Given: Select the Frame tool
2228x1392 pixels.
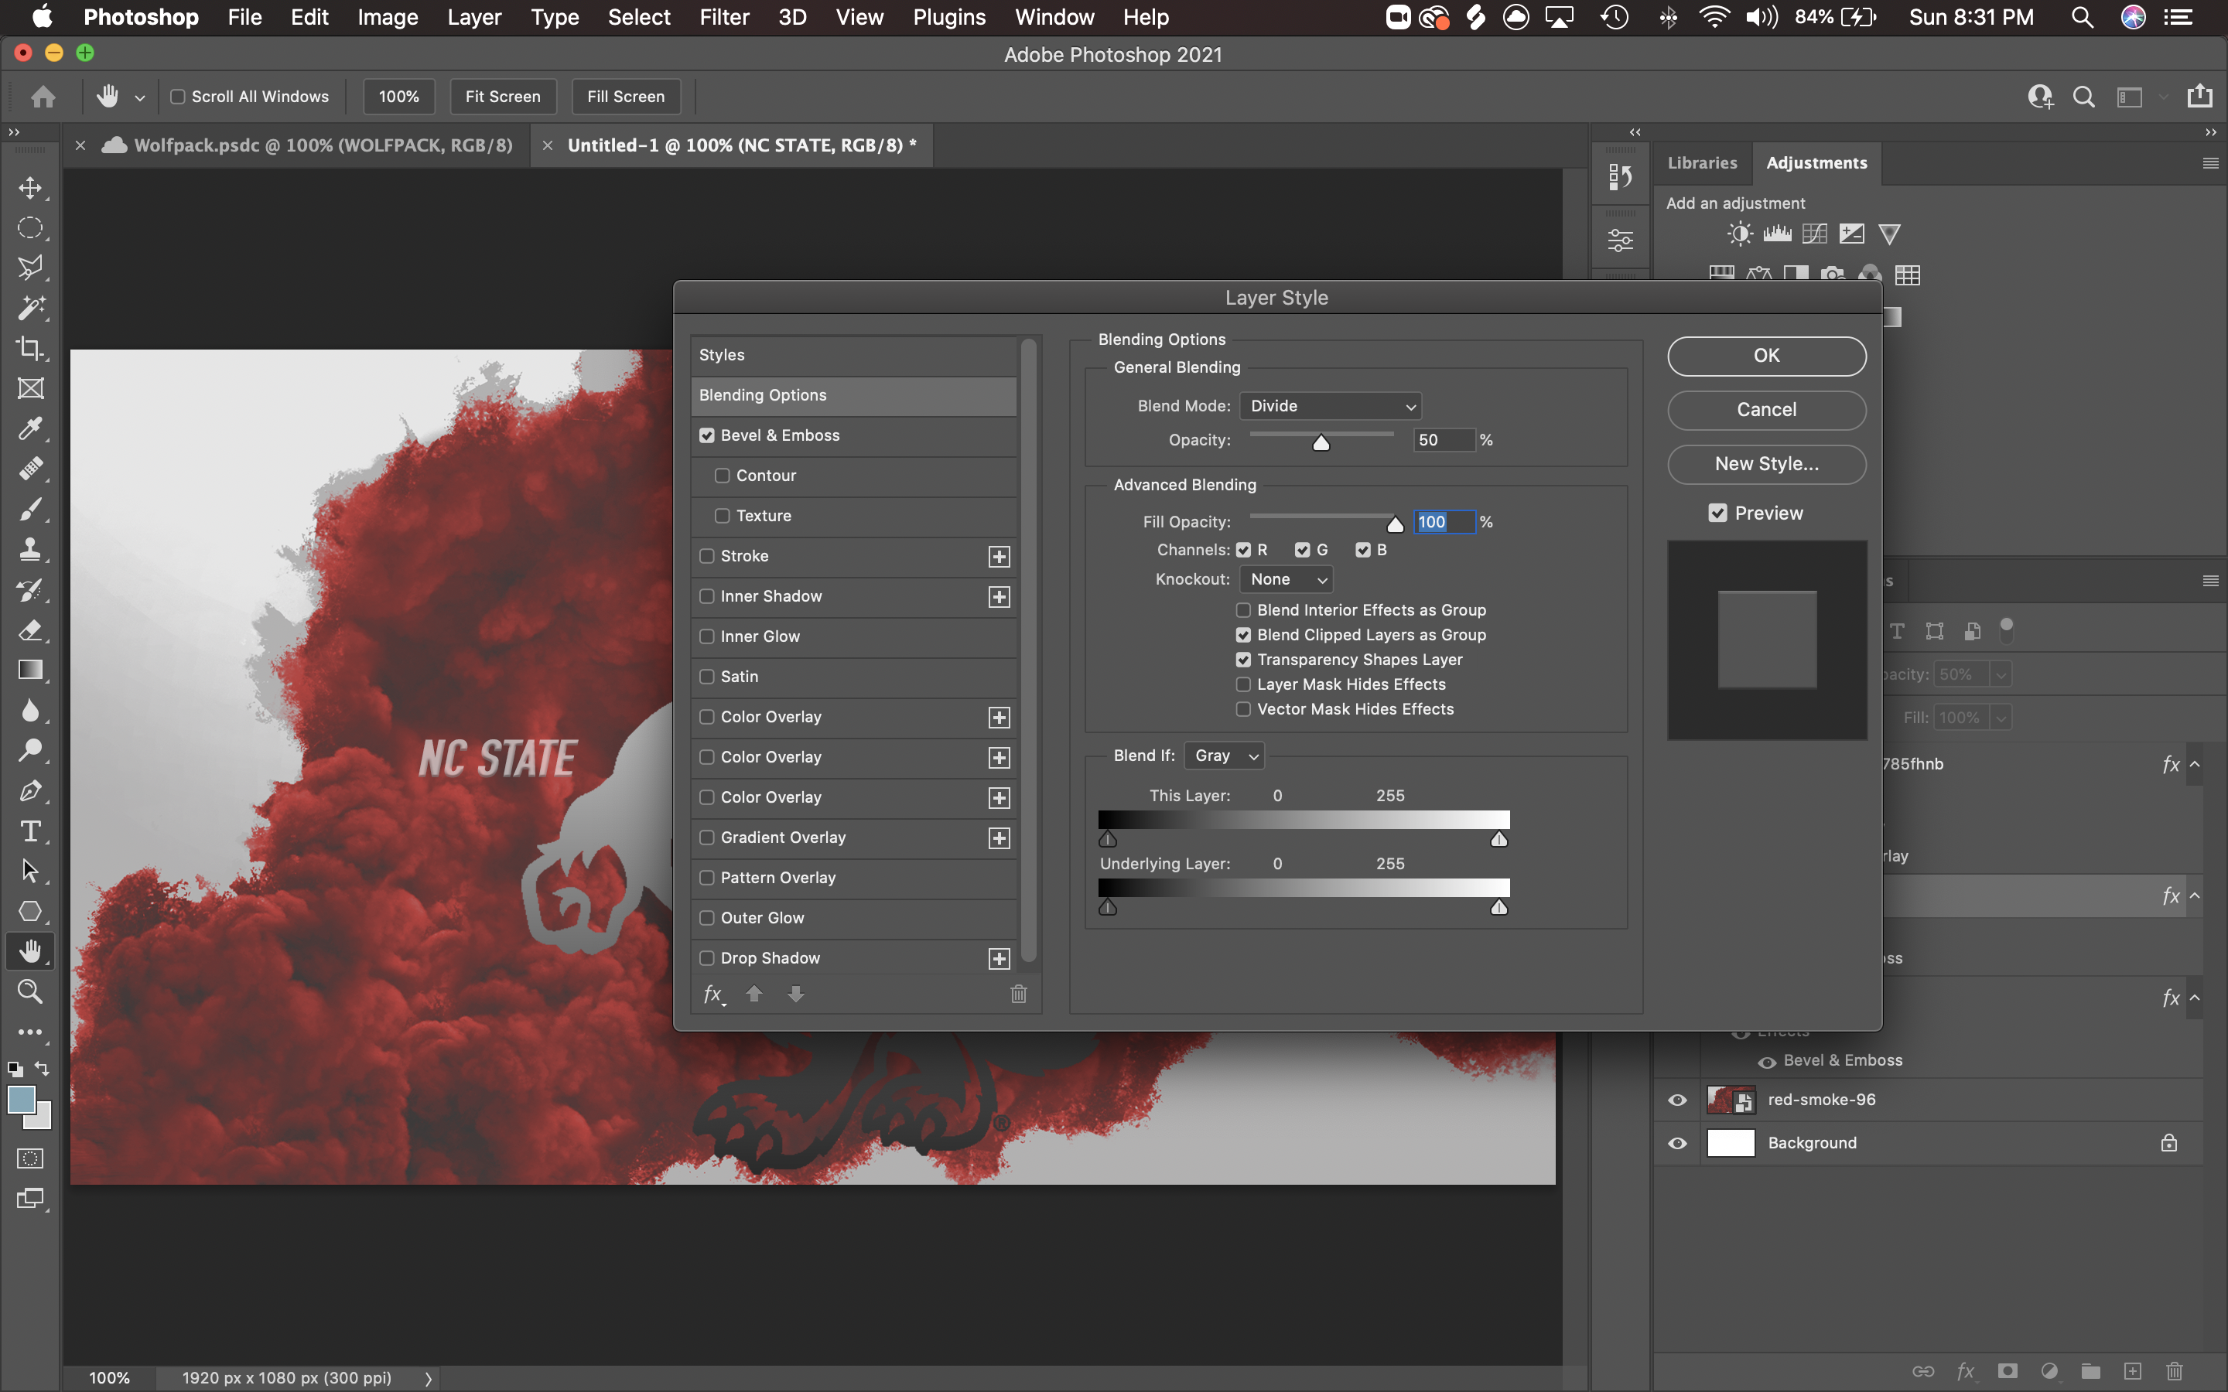Looking at the screenshot, I should point(30,388).
